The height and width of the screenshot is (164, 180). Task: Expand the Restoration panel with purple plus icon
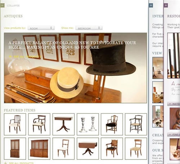click(x=166, y=5)
